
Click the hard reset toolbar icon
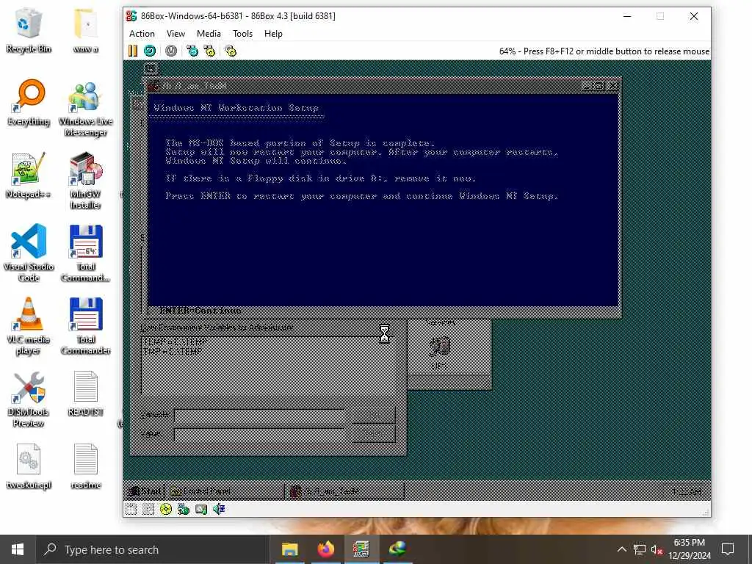(x=150, y=51)
